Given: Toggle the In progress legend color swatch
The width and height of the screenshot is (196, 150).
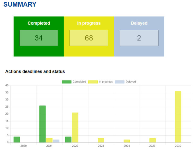Looking at the screenshot, I should pos(93,82).
